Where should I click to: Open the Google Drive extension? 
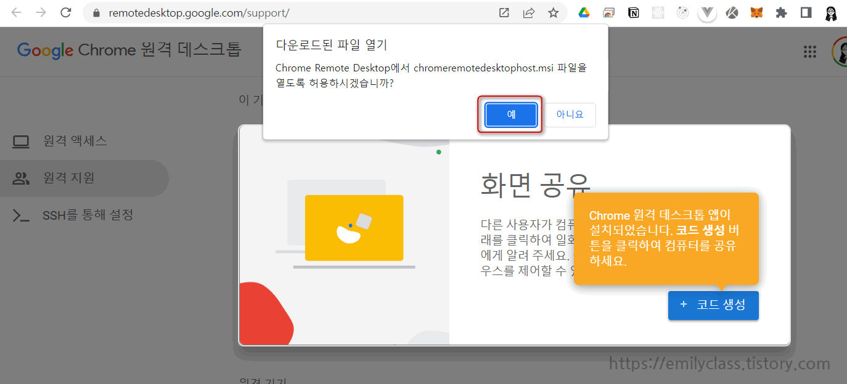tap(584, 13)
